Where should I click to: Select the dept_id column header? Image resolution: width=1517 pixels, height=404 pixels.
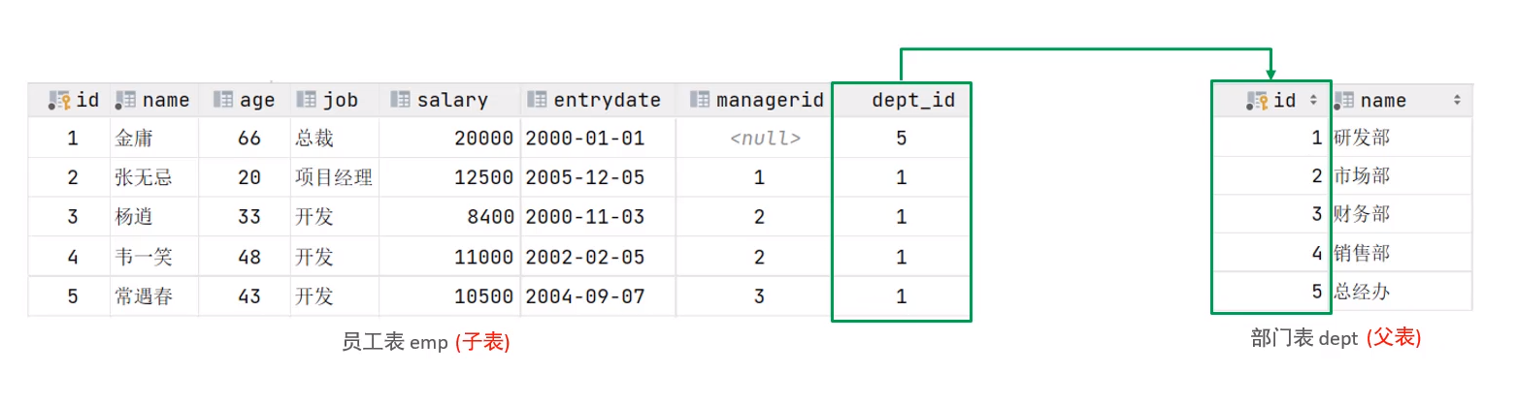(x=901, y=100)
